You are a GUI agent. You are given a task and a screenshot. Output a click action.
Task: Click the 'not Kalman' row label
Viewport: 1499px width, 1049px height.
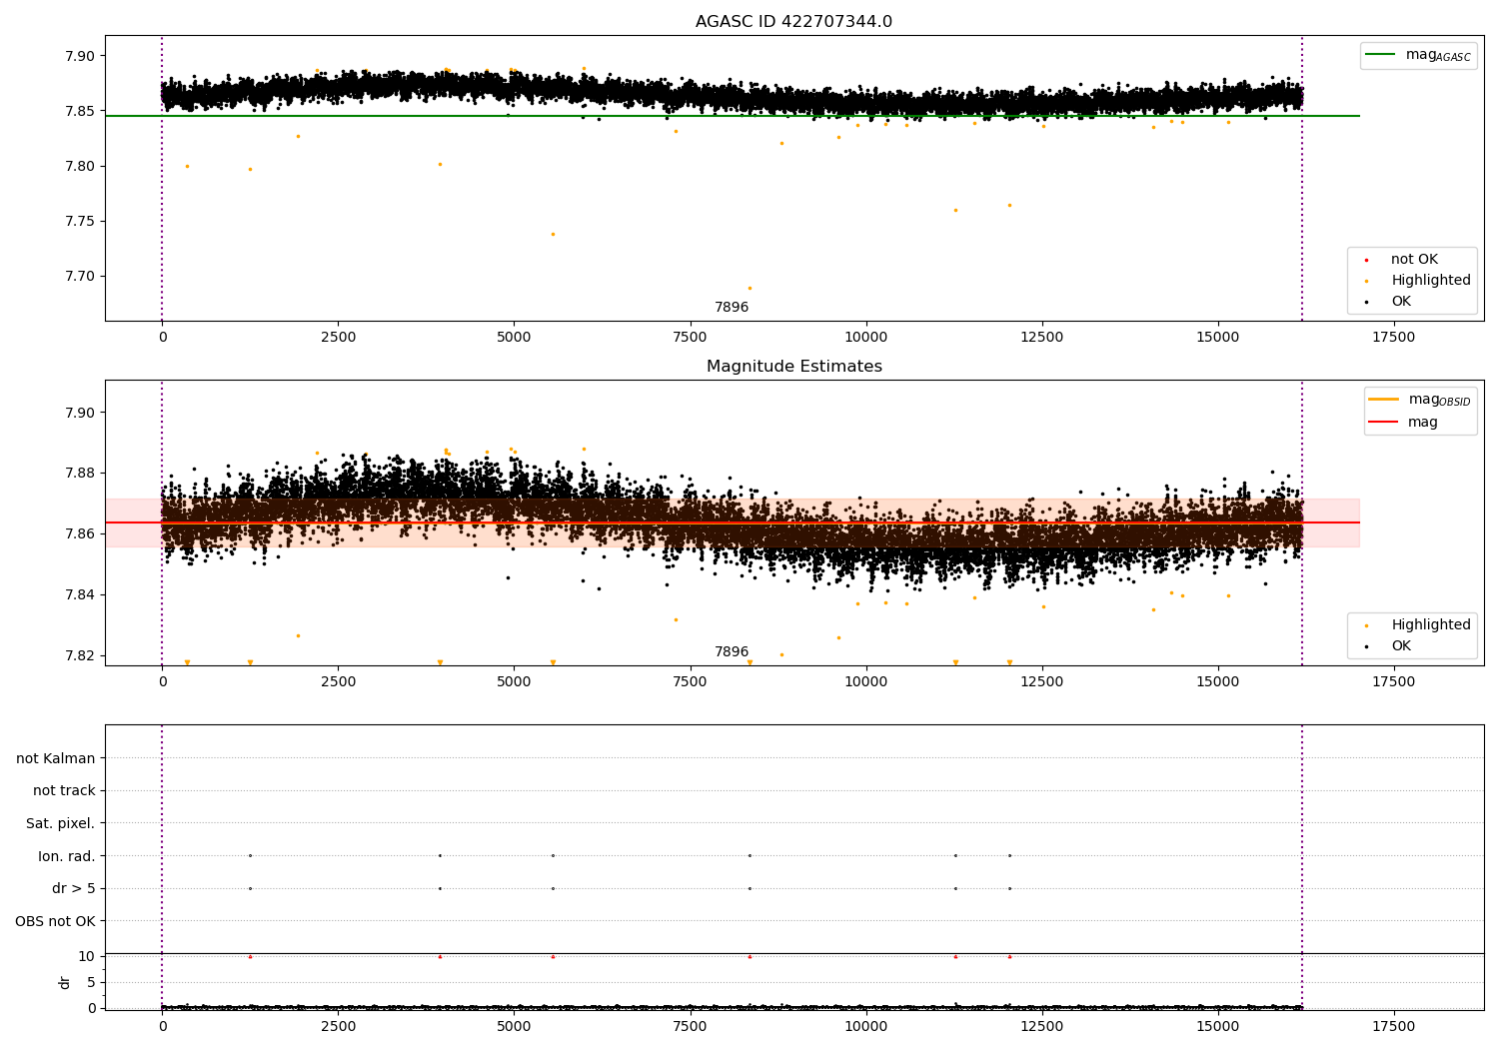pyautogui.click(x=56, y=758)
